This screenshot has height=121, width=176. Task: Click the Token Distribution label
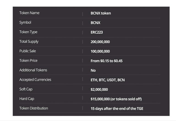tap(34, 108)
